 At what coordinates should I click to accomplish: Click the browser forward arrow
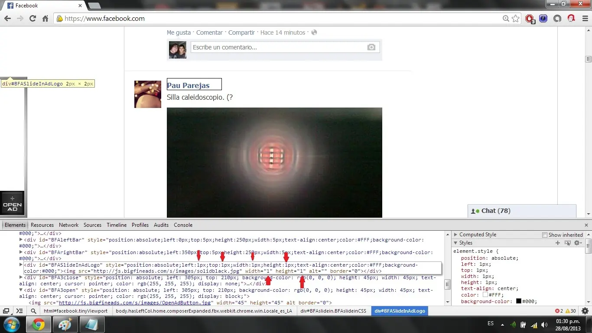coord(20,19)
